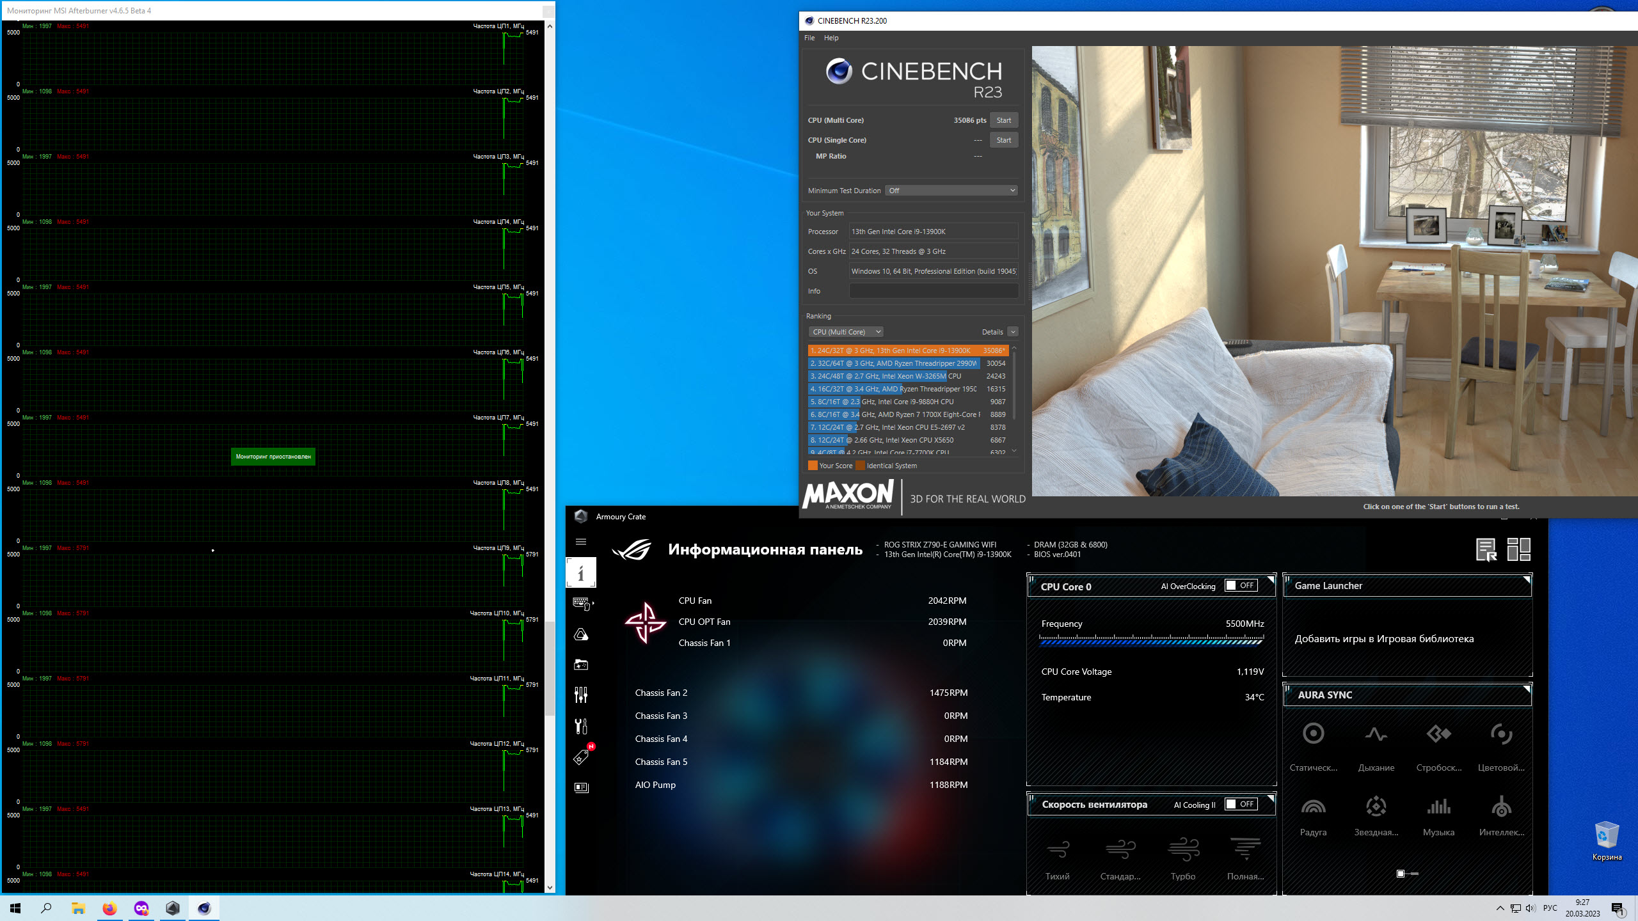Pick the Turbo (Турбо) fan speed mode
The image size is (1638, 921).
(x=1183, y=849)
